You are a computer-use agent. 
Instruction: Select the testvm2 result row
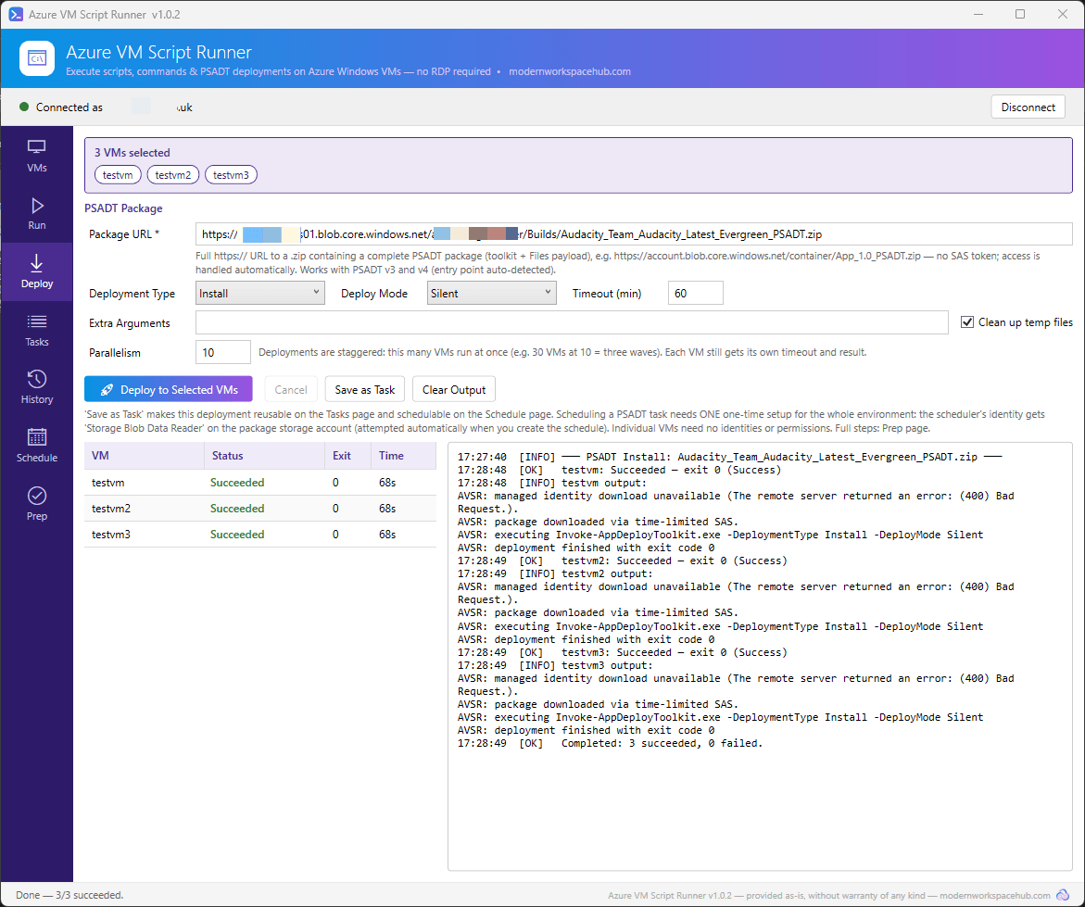(x=260, y=509)
